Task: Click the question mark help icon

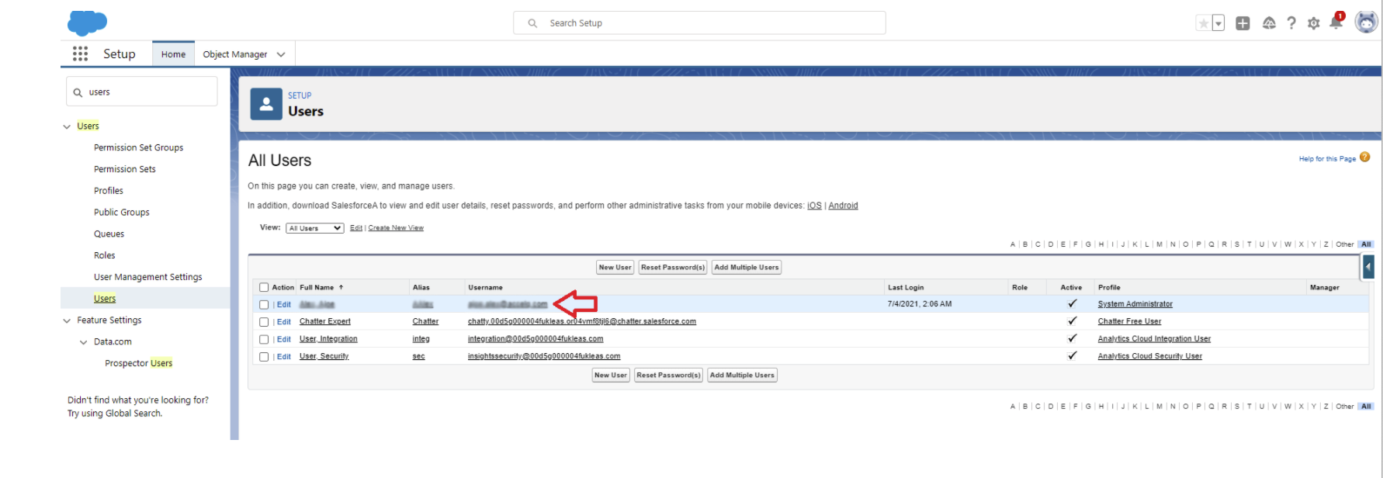Action: pyautogui.click(x=1291, y=23)
